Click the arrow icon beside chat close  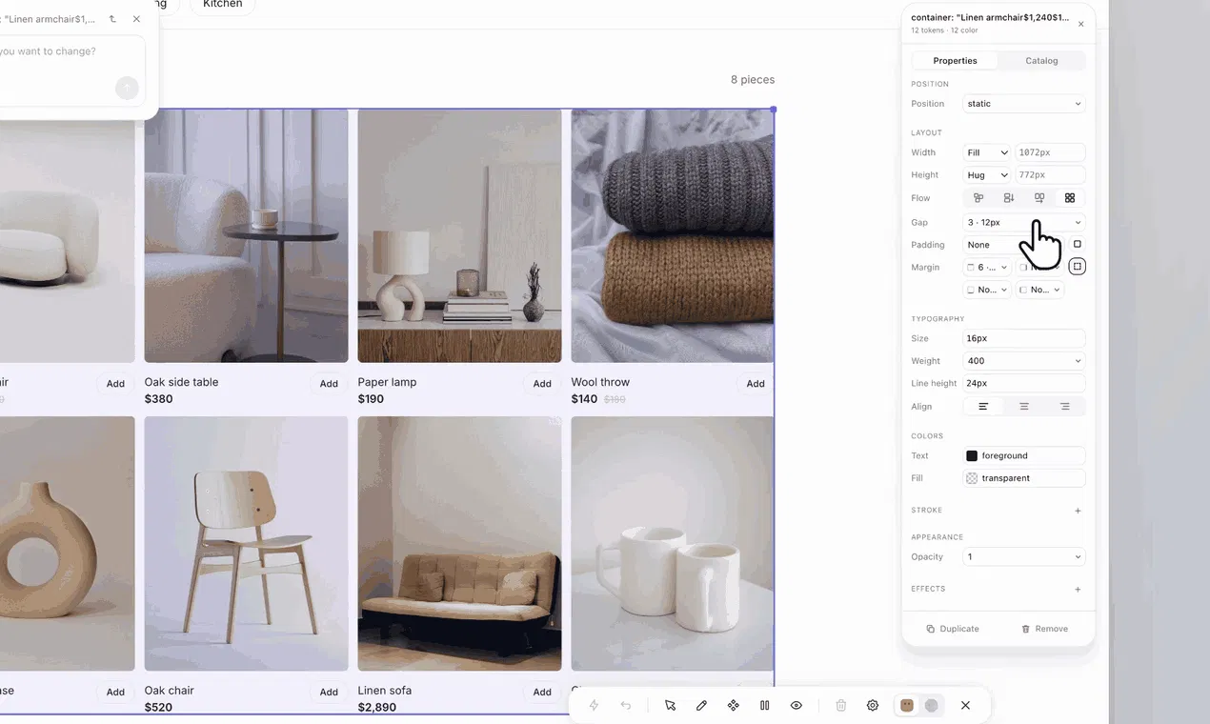tap(112, 19)
